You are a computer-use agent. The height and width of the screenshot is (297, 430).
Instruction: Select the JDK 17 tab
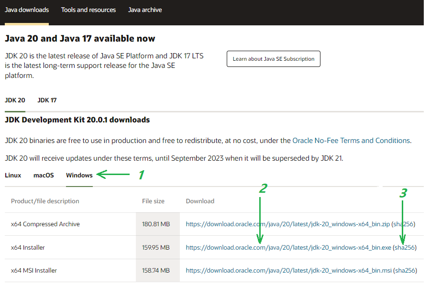47,100
